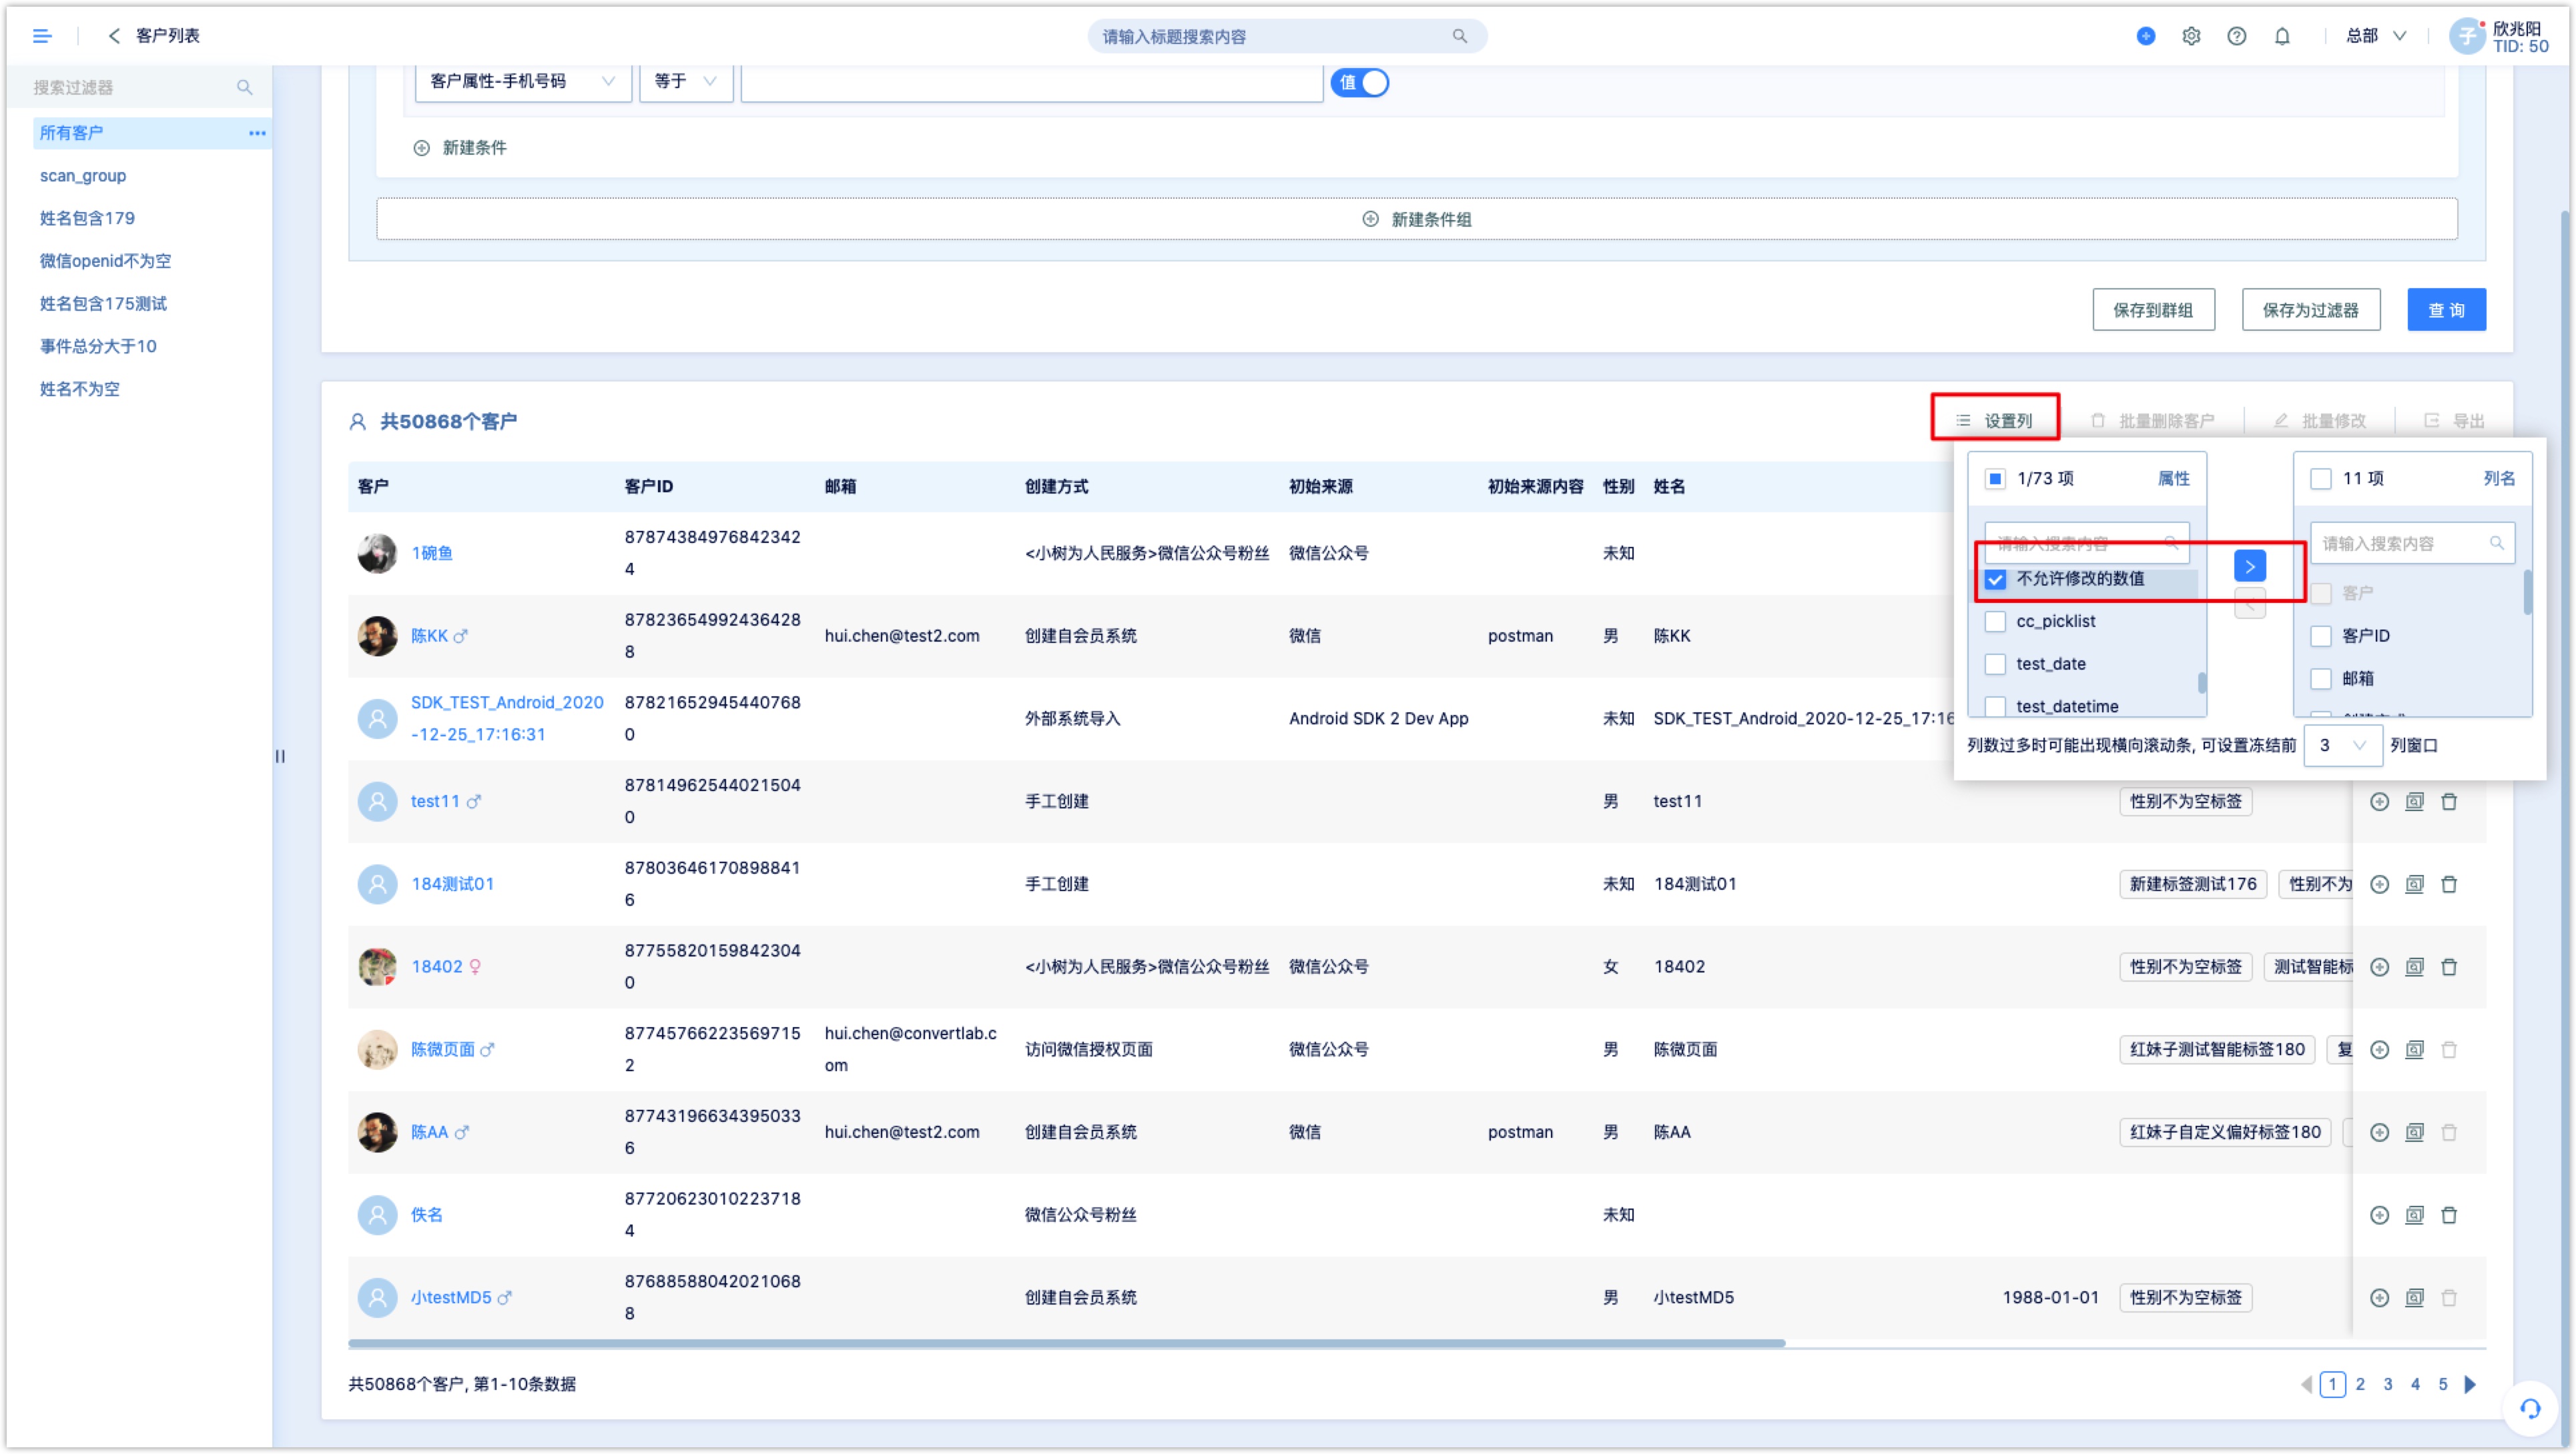Click the add icon in 184测试01 row

point(2379,884)
